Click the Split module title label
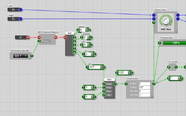Screen dimensions: 186x116 70,33
